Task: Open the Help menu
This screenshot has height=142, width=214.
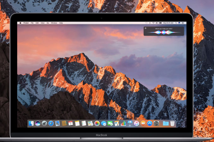Action: [61, 23]
